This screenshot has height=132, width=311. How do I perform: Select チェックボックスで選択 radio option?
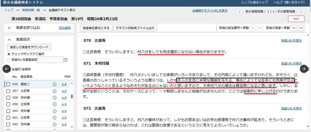coord(9,54)
